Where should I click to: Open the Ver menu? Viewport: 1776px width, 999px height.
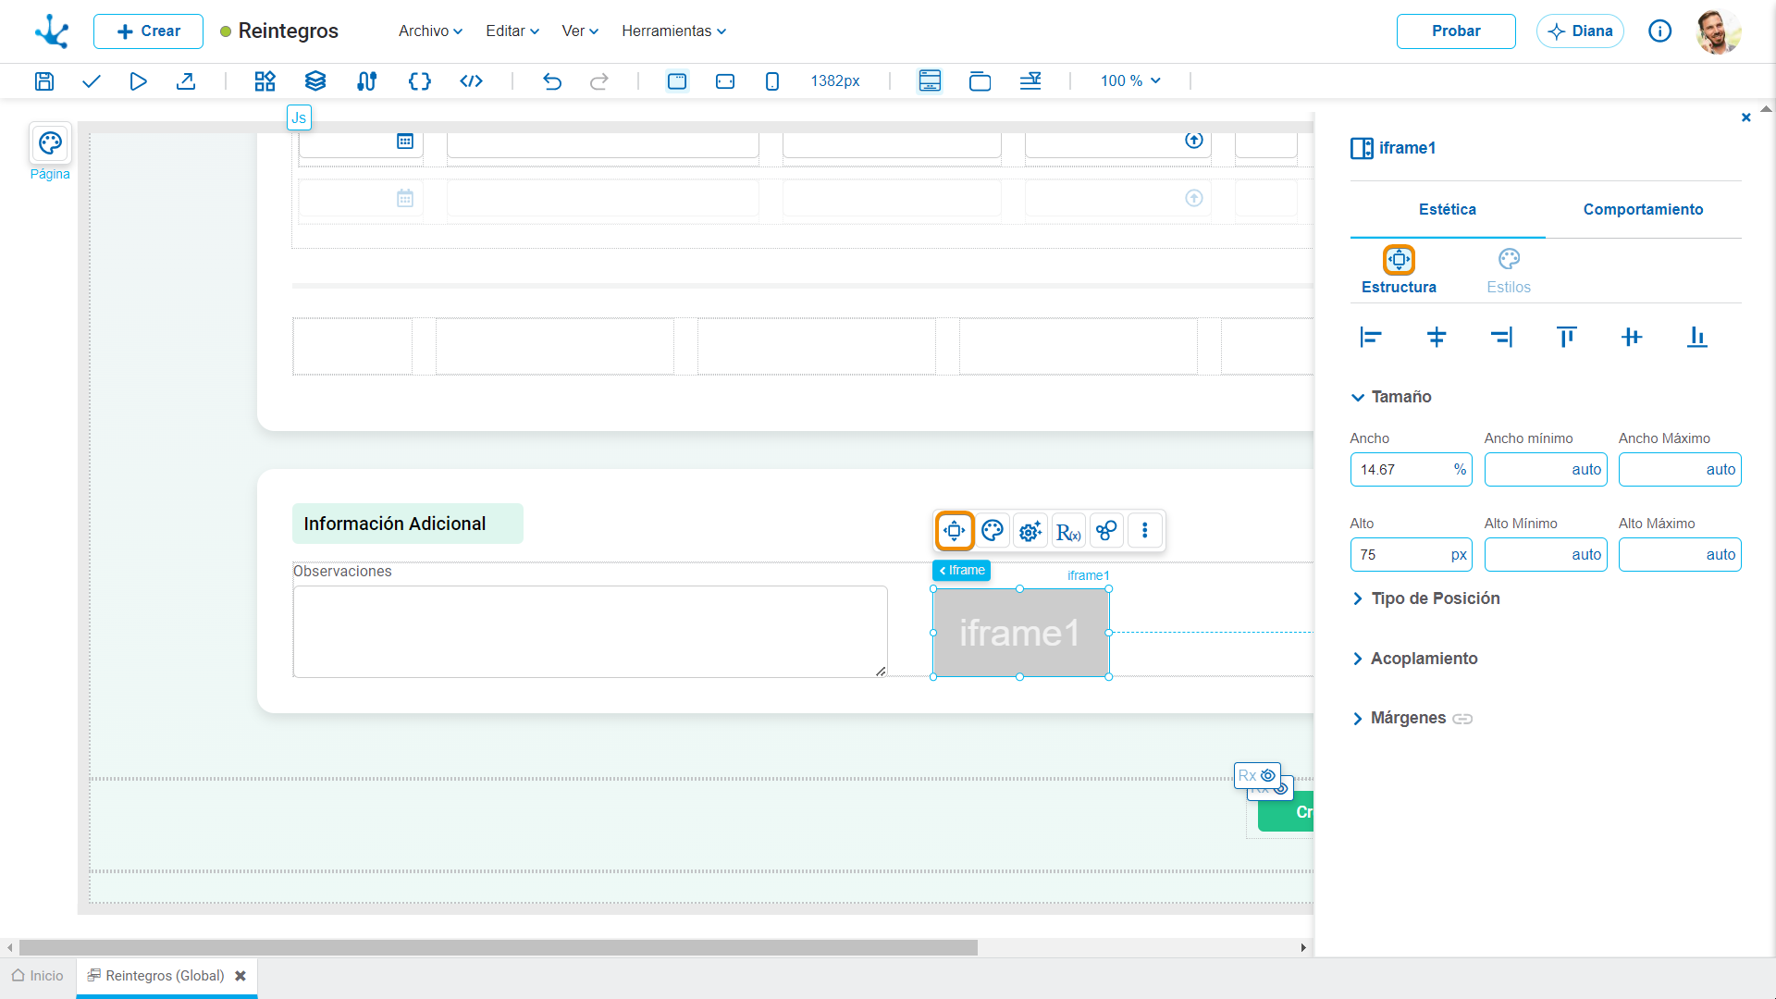click(x=580, y=31)
